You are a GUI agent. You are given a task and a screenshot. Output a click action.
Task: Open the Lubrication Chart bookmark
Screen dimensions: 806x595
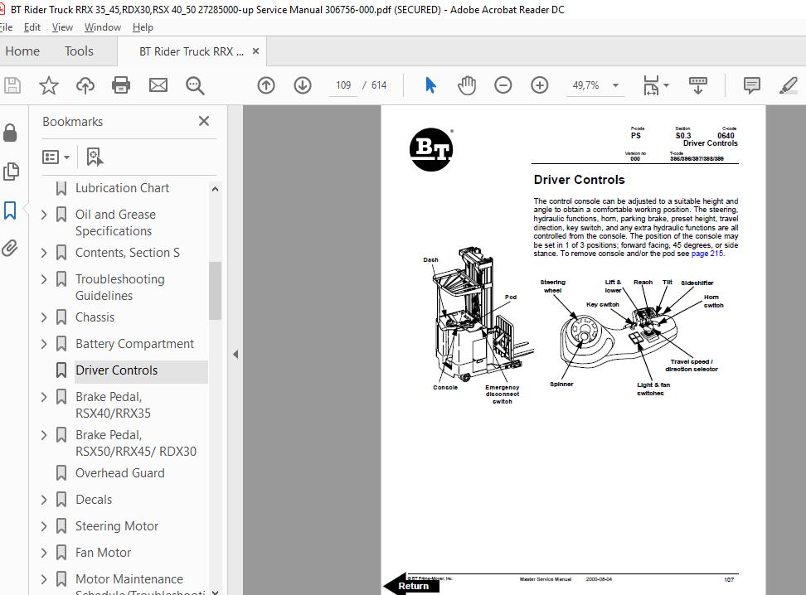click(x=122, y=188)
